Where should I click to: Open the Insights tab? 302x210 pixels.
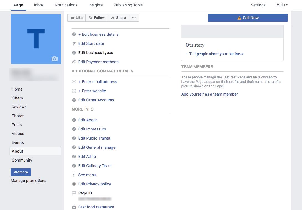(96, 5)
